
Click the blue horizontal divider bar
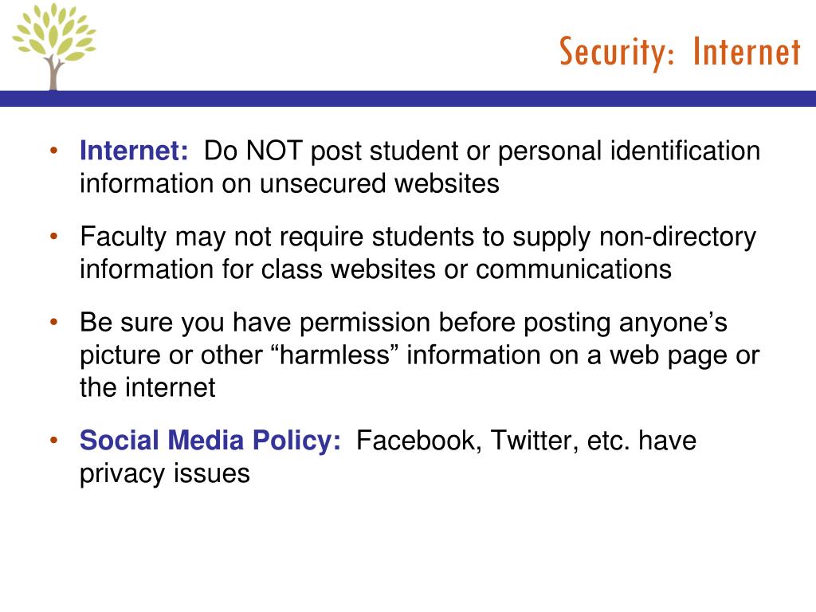click(408, 98)
